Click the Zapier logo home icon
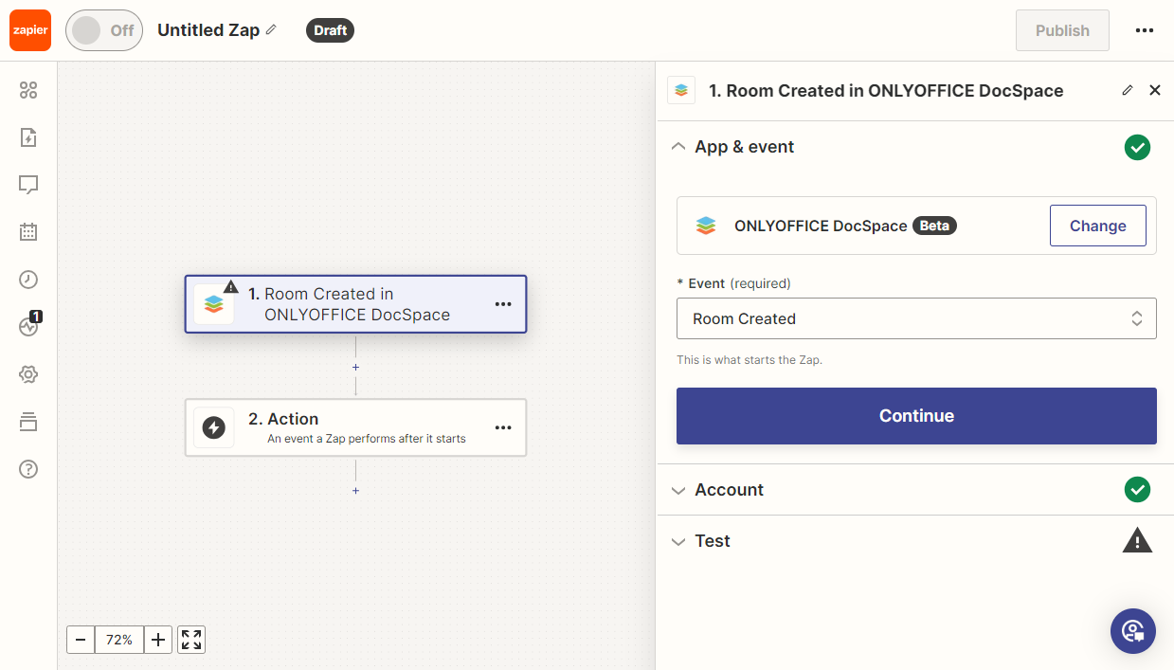The image size is (1174, 670). coord(30,30)
